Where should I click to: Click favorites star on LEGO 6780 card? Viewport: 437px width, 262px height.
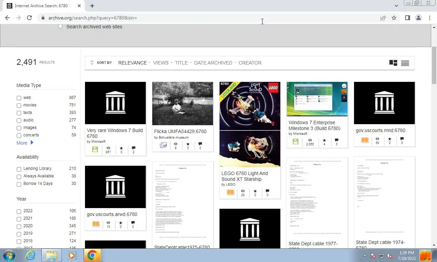tap(255, 191)
